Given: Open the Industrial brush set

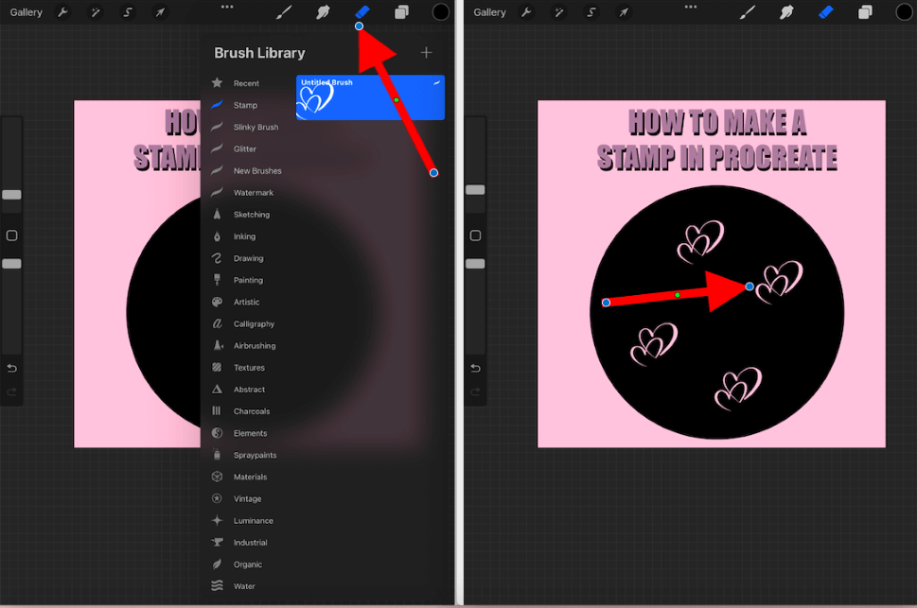Looking at the screenshot, I should click(250, 543).
